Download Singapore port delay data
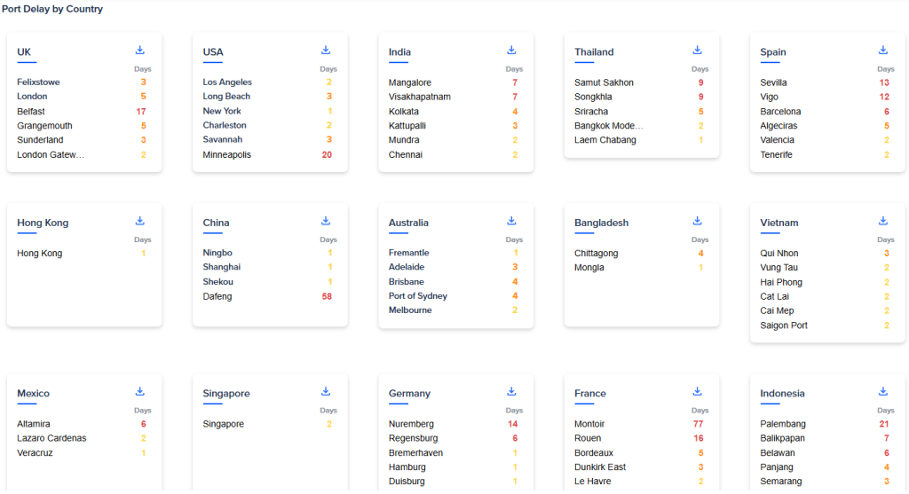This screenshot has height=494, width=909. coord(326,391)
